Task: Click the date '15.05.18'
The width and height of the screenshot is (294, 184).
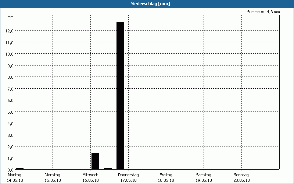Action: tap(53, 180)
